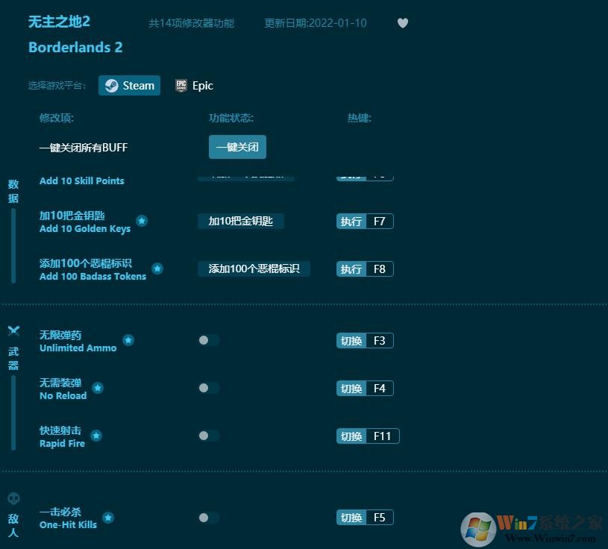Enable the Unlimited Ammo toggle switch
The width and height of the screenshot is (608, 549).
click(208, 340)
